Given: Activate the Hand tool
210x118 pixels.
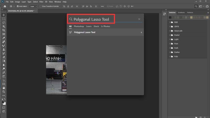Looking at the screenshot, I should (4, 88).
